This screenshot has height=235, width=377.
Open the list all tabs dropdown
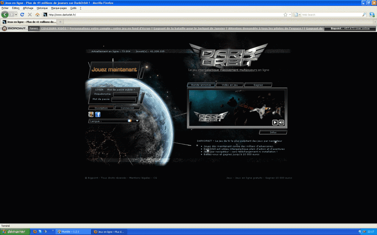point(375,22)
